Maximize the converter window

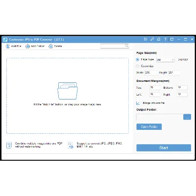point(185,39)
